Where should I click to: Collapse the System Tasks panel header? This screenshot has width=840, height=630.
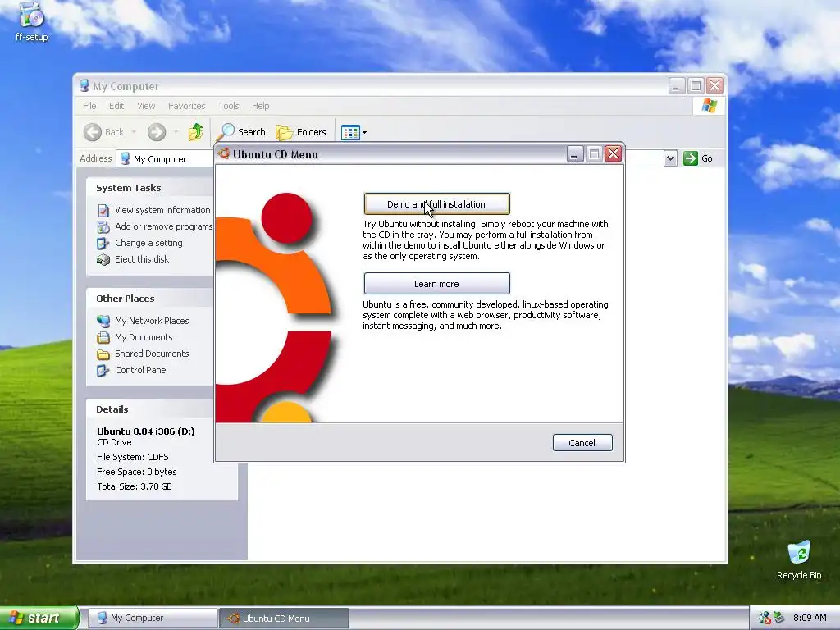(x=150, y=188)
